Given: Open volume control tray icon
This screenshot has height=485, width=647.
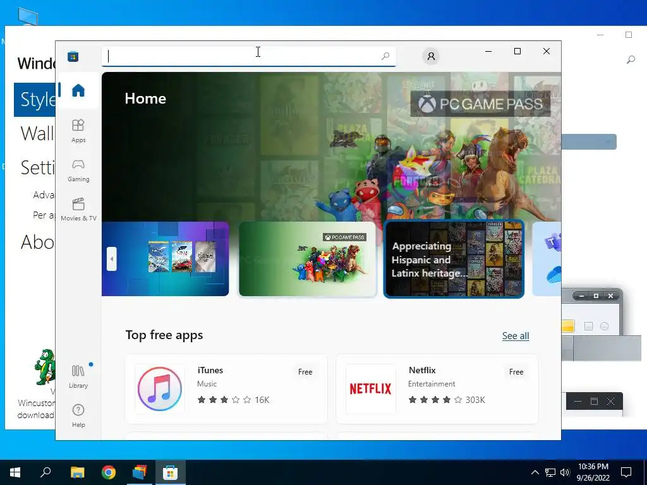Looking at the screenshot, I should click(x=565, y=472).
